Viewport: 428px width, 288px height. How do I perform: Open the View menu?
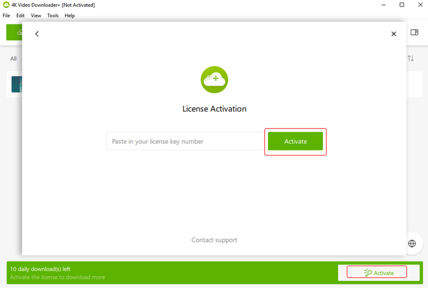point(36,15)
